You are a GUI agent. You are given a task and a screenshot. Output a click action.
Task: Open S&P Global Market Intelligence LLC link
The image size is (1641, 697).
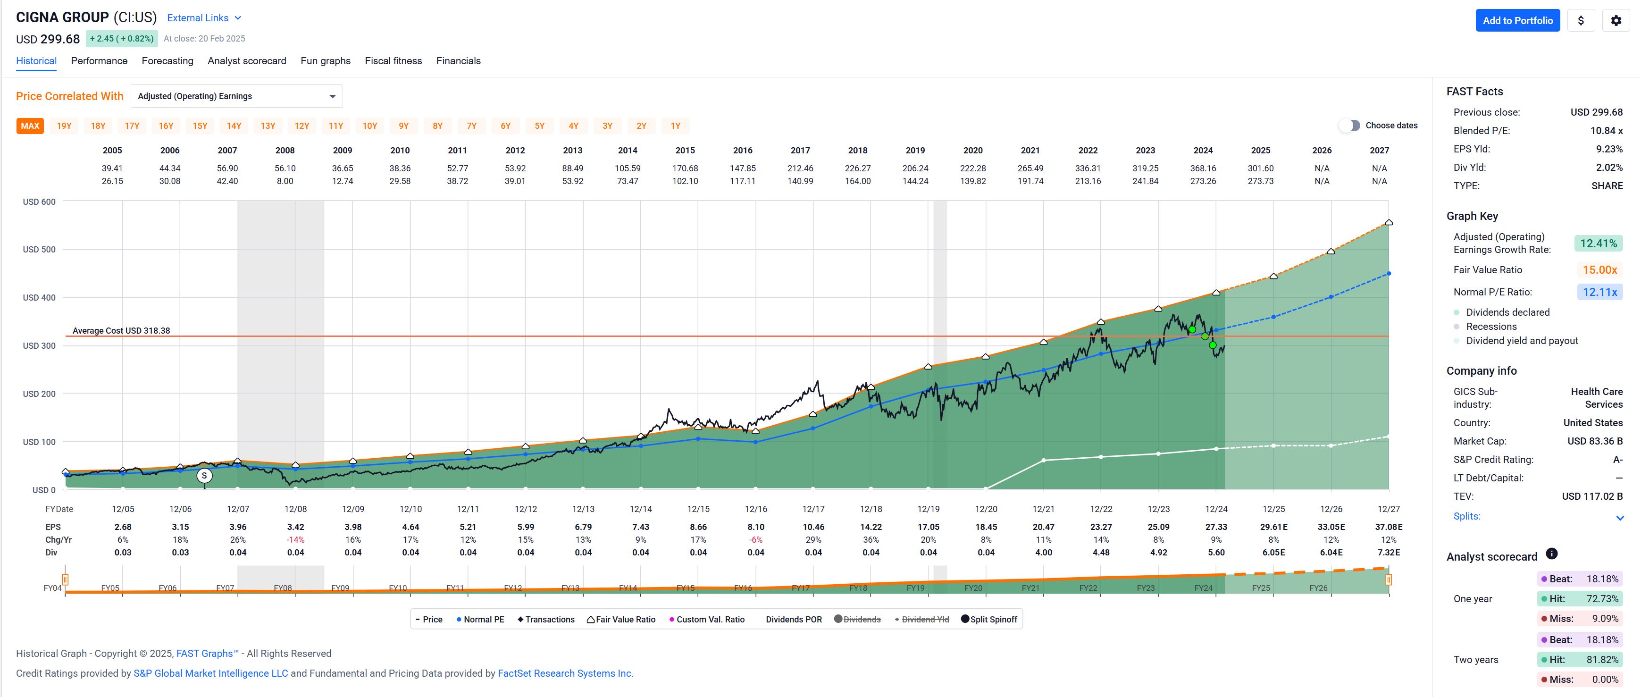[211, 673]
